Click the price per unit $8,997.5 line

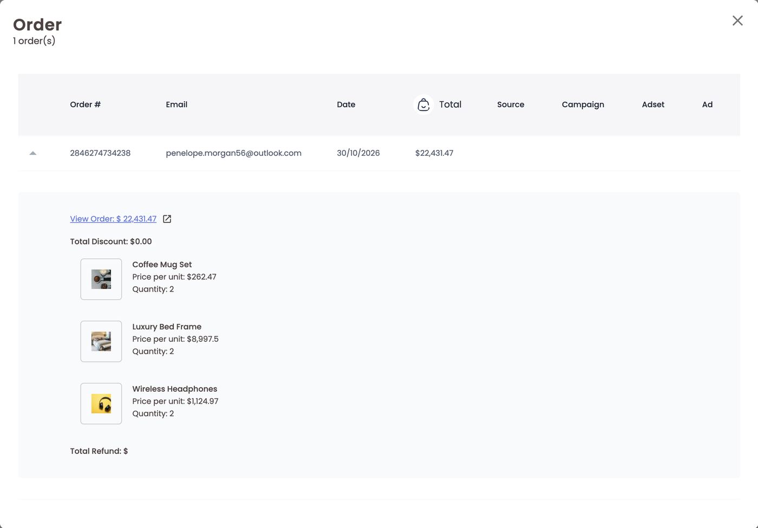click(175, 339)
